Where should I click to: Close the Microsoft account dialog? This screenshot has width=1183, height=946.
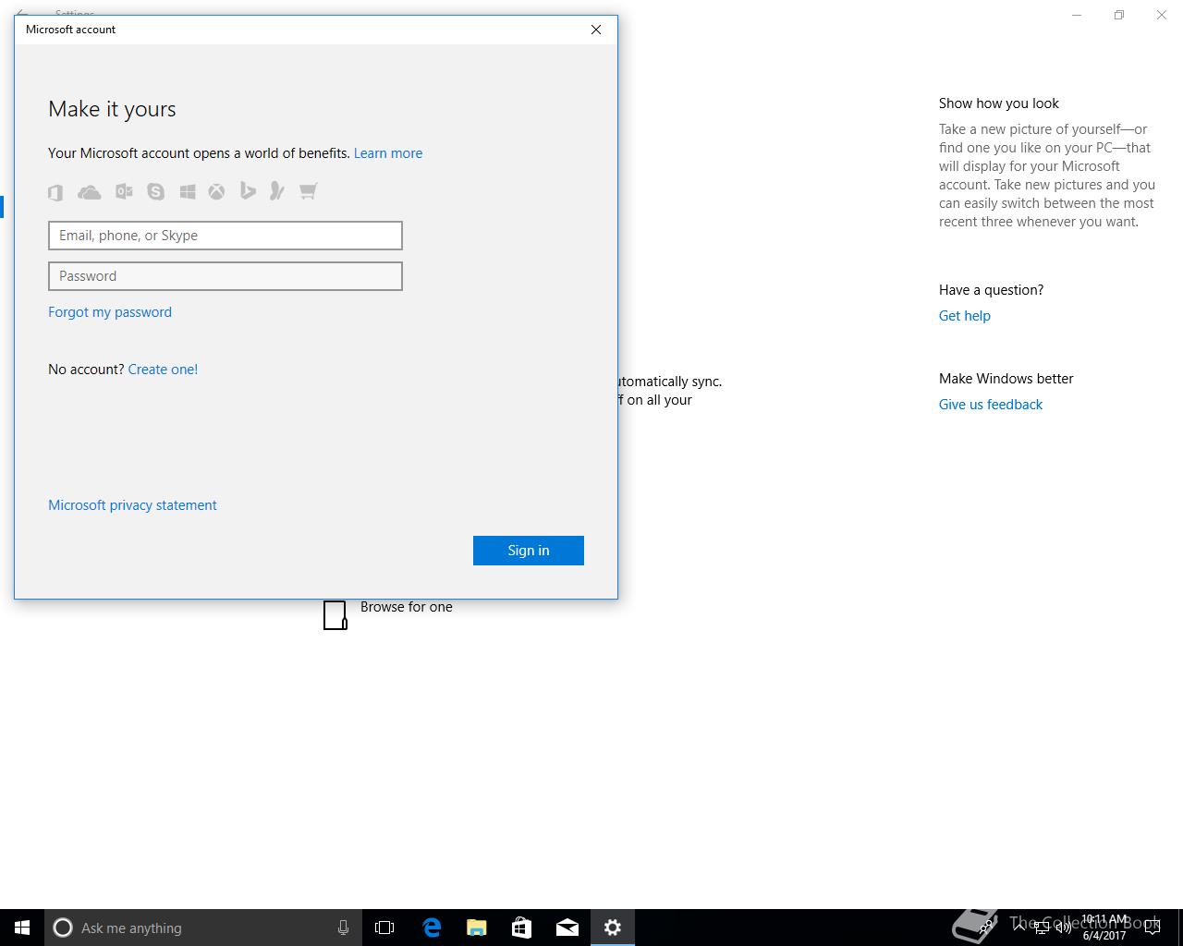pos(596,30)
